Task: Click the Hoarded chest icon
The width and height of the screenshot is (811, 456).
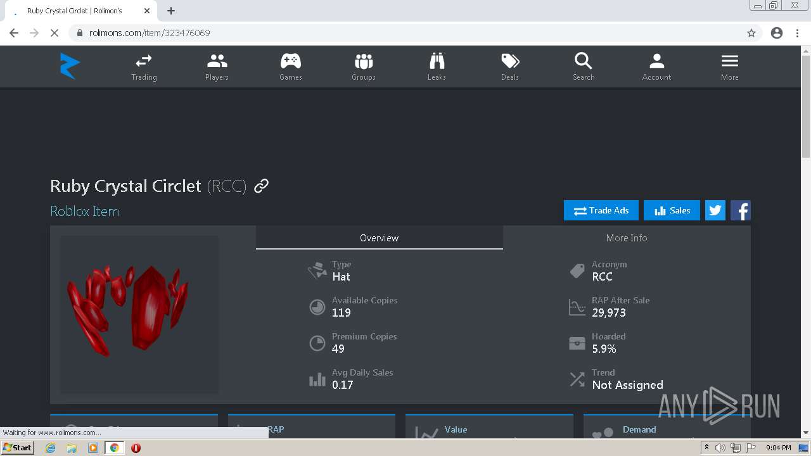Action: [577, 343]
